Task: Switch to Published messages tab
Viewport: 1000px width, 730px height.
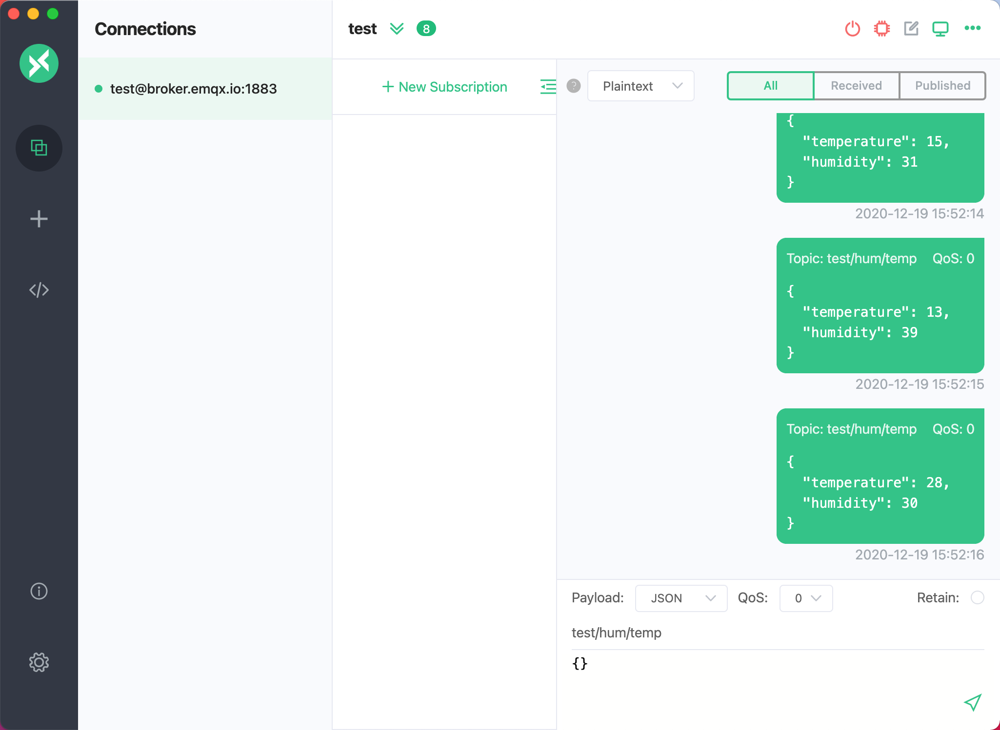Action: (x=942, y=85)
